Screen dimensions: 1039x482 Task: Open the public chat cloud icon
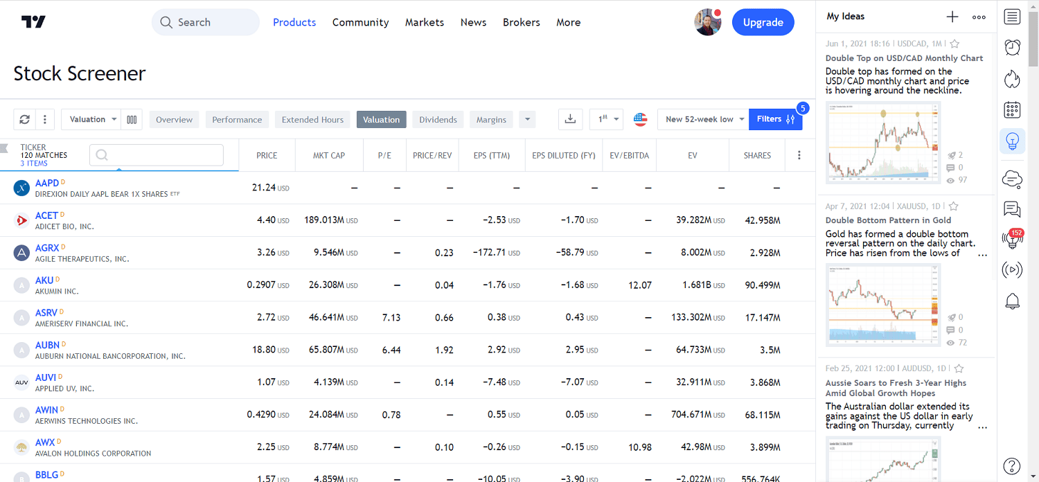point(1012,179)
